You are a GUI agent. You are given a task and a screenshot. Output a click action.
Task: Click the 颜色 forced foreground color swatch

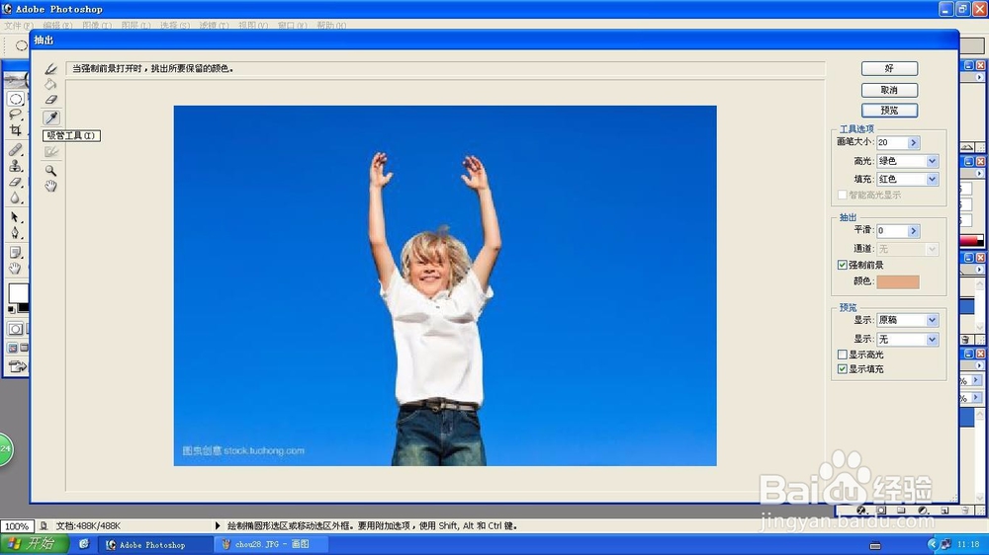[898, 281]
